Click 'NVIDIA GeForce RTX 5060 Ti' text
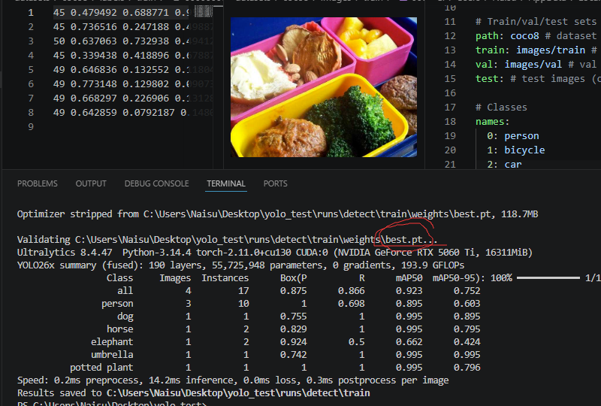 point(408,253)
